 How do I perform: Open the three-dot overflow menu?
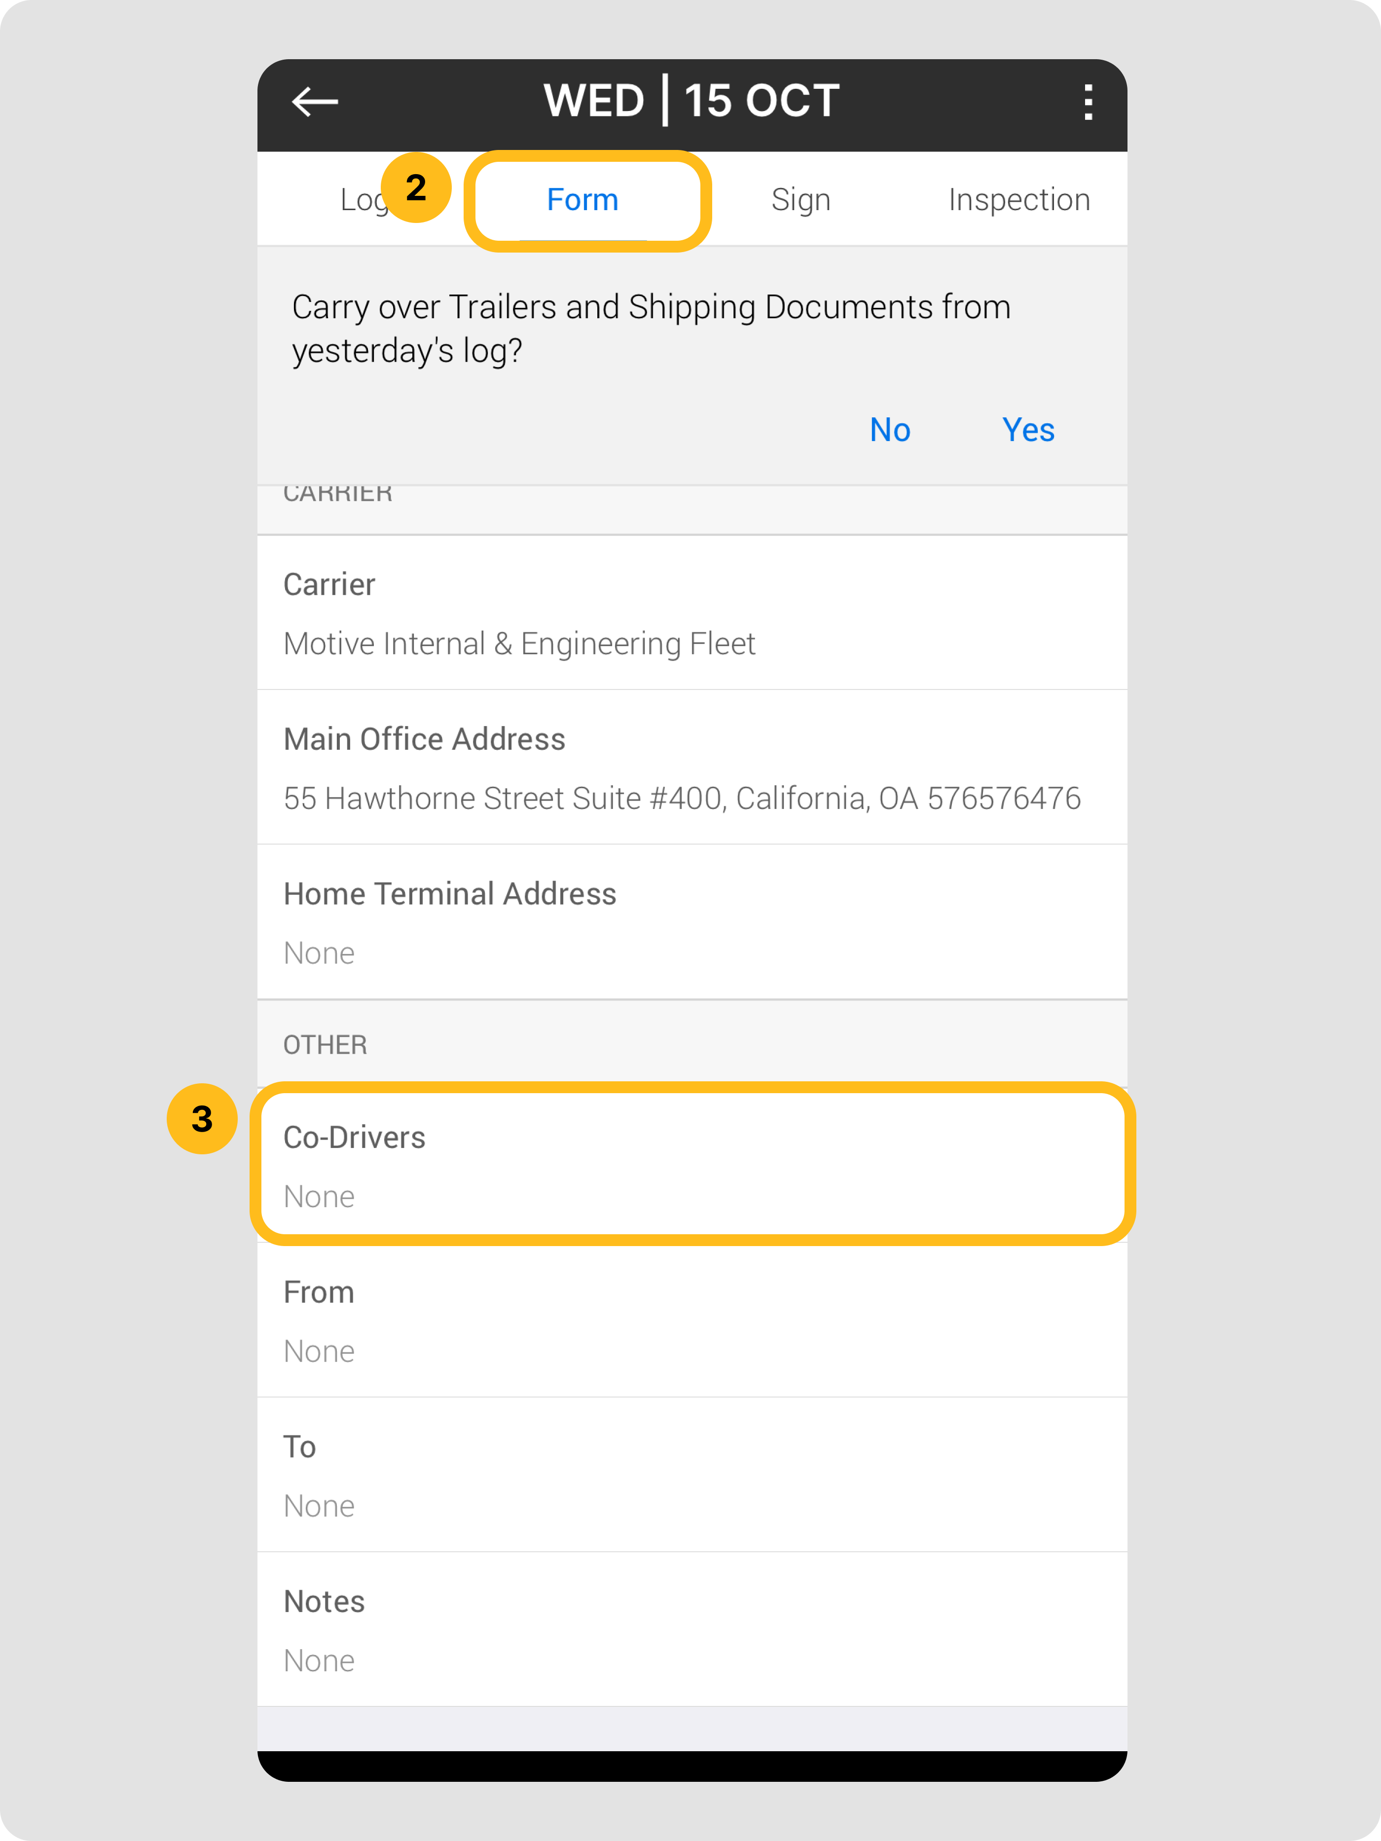click(1088, 103)
